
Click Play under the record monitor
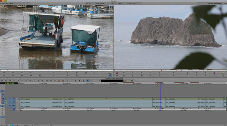point(173,73)
